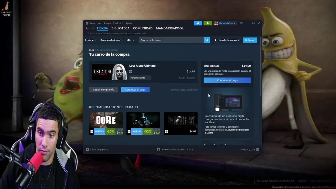The height and width of the screenshot is (189, 336).
Task: Click the friends chat icon in bottom bar
Action: pos(258,150)
